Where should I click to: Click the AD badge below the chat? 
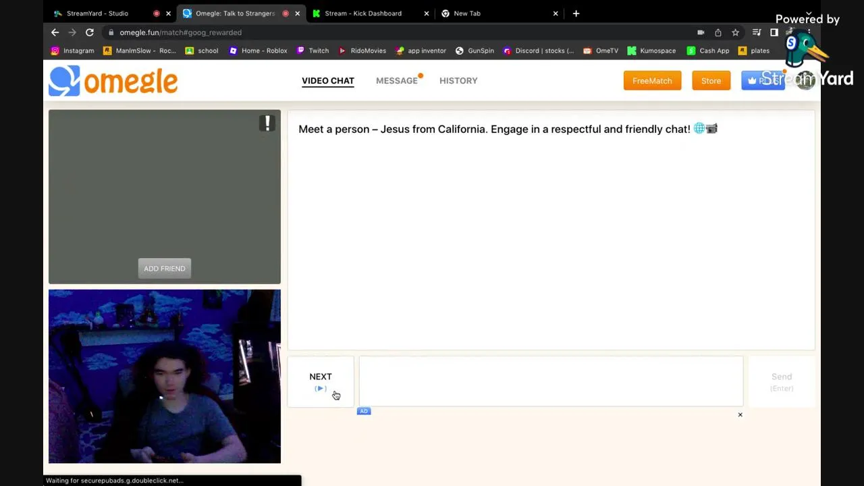(x=364, y=411)
